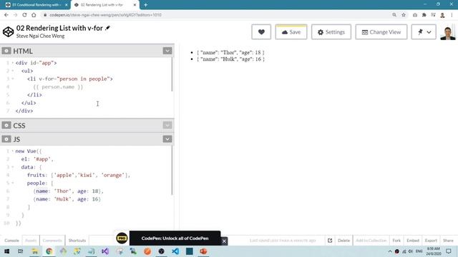This screenshot has height=257, width=458.
Task: Fold HTML line 3 li block
Action: pos(13,79)
